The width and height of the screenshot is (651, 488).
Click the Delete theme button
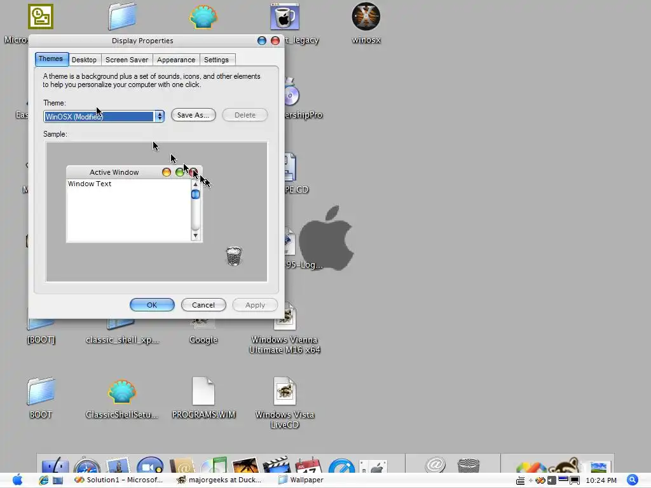pos(245,115)
